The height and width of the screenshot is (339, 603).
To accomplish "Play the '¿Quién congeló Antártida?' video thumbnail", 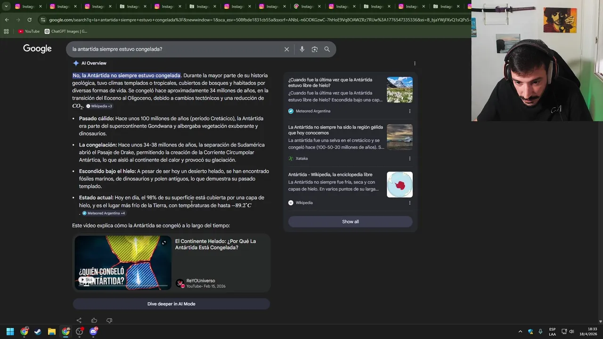I will click(123, 263).
